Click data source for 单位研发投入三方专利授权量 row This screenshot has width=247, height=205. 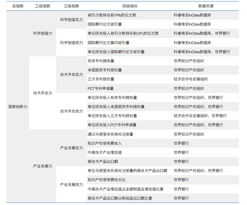pos(200,116)
